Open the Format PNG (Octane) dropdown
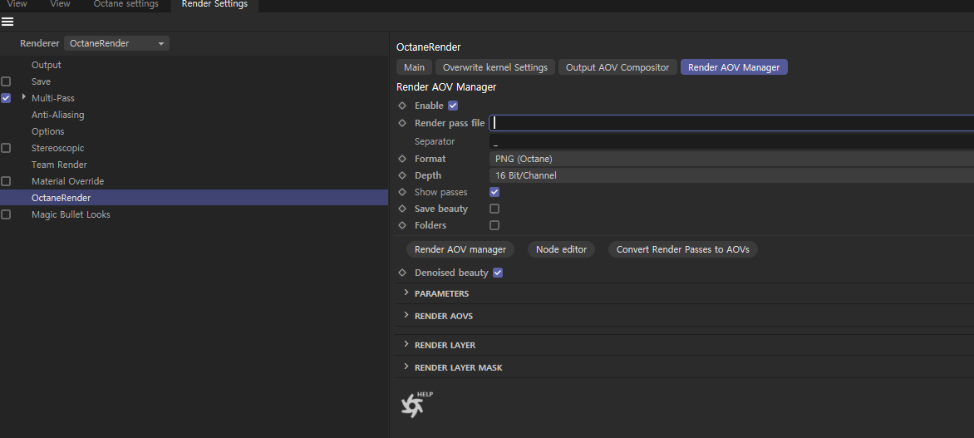Viewport: 974px width, 438px height. tap(731, 159)
